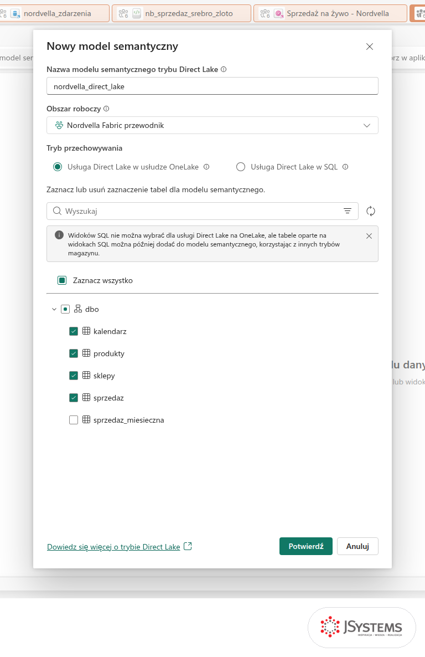Collapse the dbo schema tree
Image resolution: width=425 pixels, height=657 pixels.
[54, 309]
